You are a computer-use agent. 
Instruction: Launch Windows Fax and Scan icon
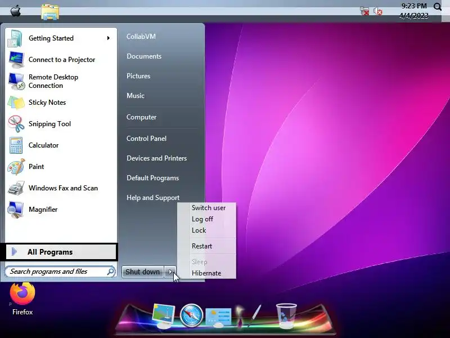16,188
